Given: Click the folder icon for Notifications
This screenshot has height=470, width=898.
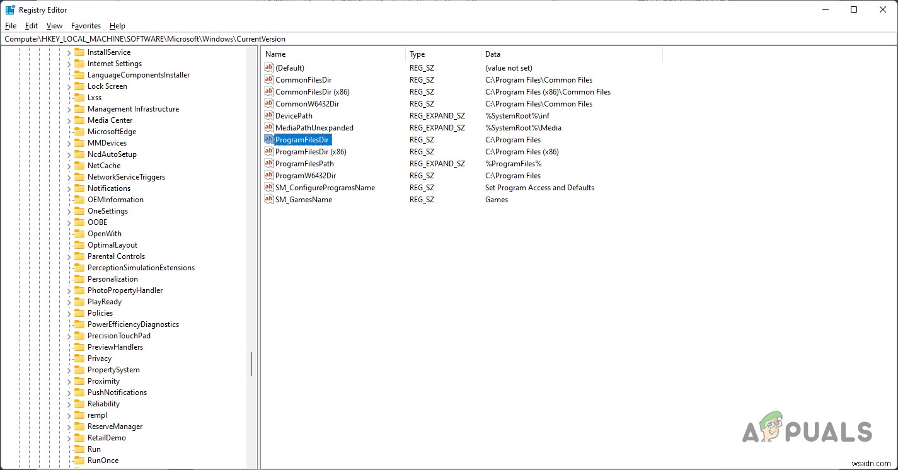Looking at the screenshot, I should point(79,188).
